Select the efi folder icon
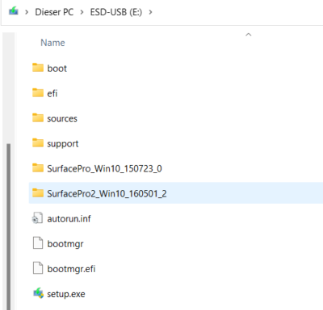 38,93
